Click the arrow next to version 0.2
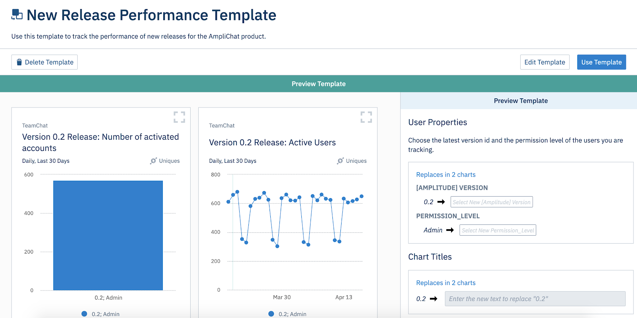 [x=441, y=202]
